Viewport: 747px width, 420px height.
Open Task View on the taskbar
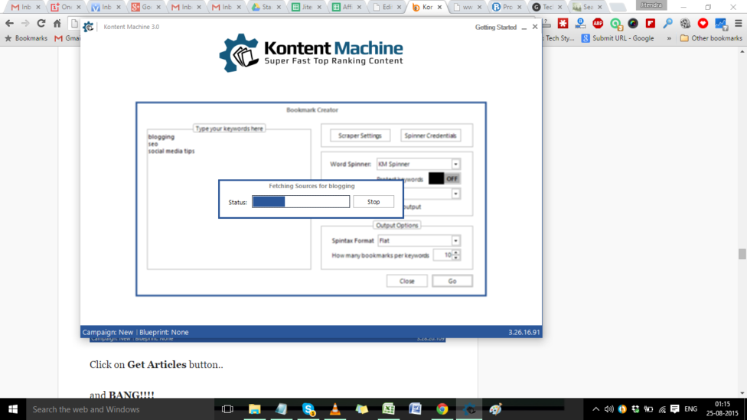point(227,409)
